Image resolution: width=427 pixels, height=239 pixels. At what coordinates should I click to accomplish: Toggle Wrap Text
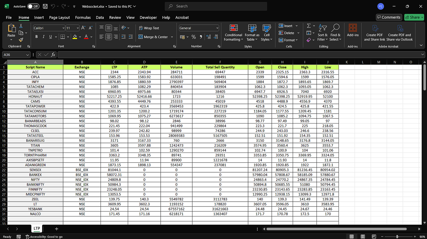pos(149,28)
